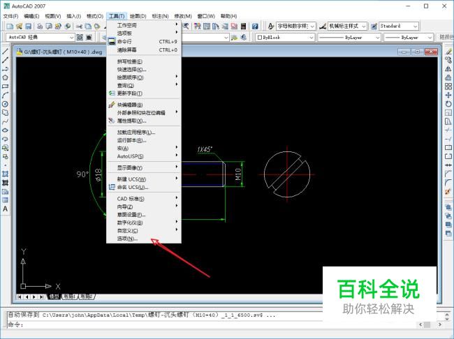
Task: Click the Mirror tool in Modify toolbar
Action: pyautogui.click(x=448, y=69)
